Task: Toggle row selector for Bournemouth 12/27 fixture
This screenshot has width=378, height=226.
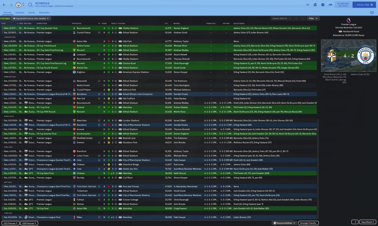Action: [3, 28]
